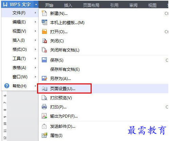
Task: Click the Export to PDF icon
Action: [44, 116]
